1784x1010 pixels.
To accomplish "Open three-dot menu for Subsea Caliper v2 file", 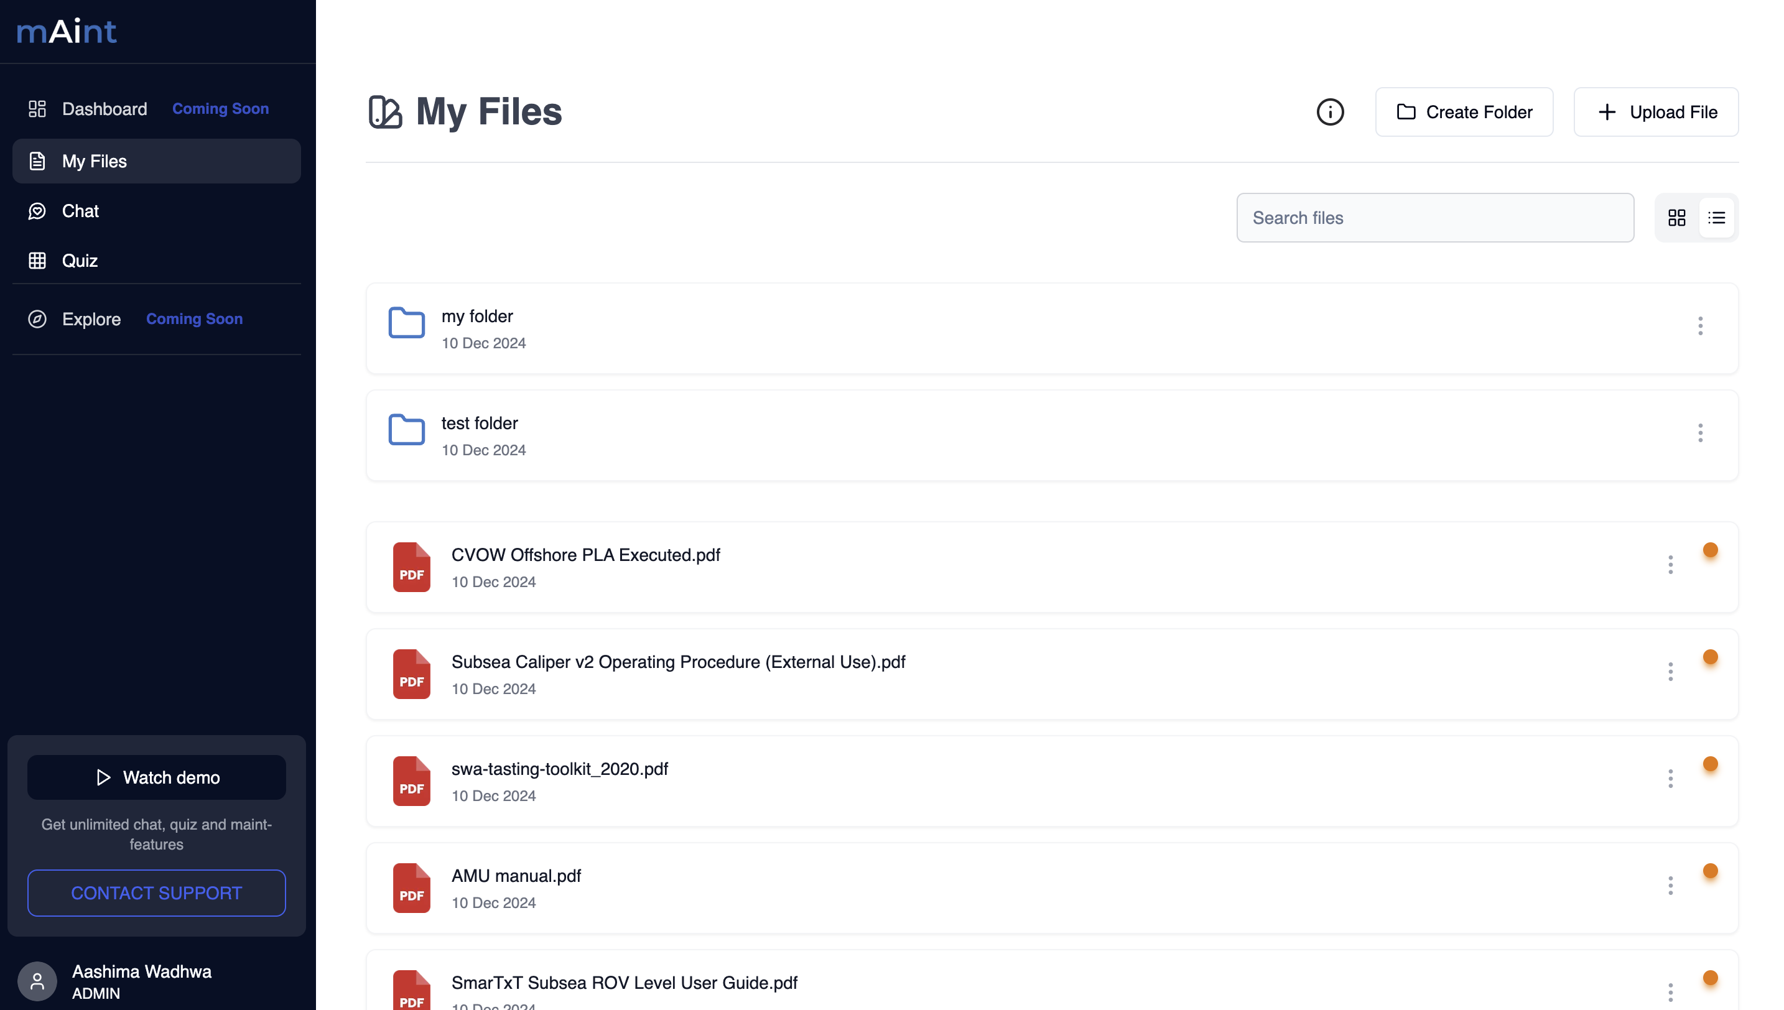I will coord(1670,672).
